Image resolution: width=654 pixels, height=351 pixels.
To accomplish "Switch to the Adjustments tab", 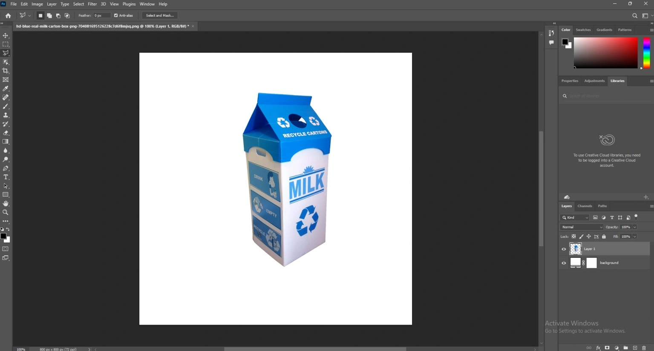I will (x=594, y=81).
